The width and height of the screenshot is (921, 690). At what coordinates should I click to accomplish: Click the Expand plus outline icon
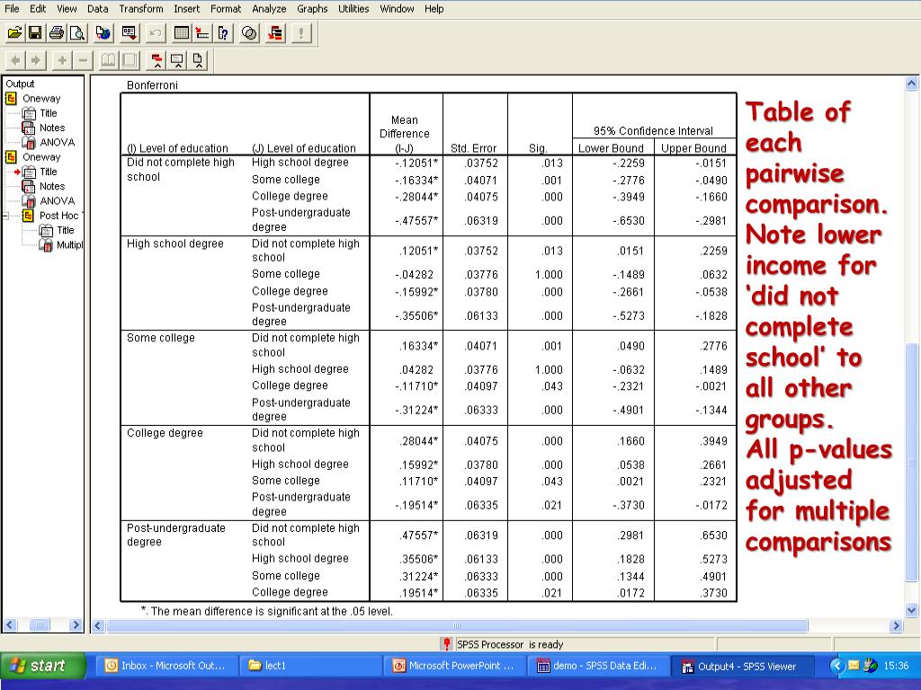62,60
